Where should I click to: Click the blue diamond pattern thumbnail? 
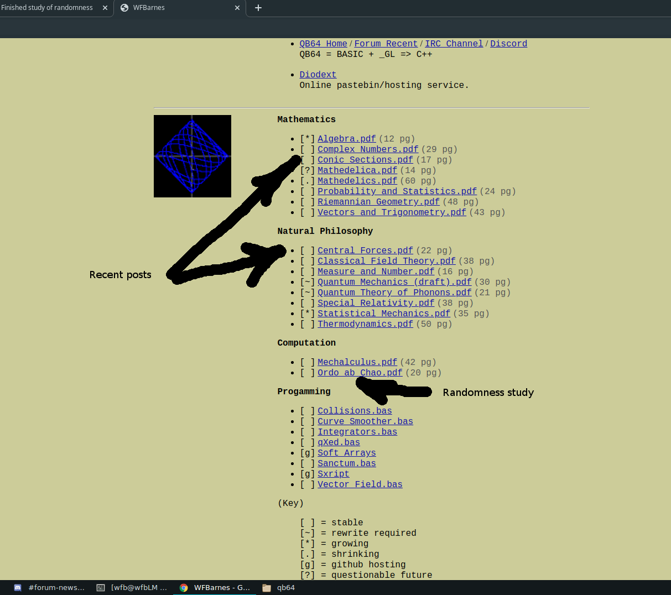pos(192,156)
